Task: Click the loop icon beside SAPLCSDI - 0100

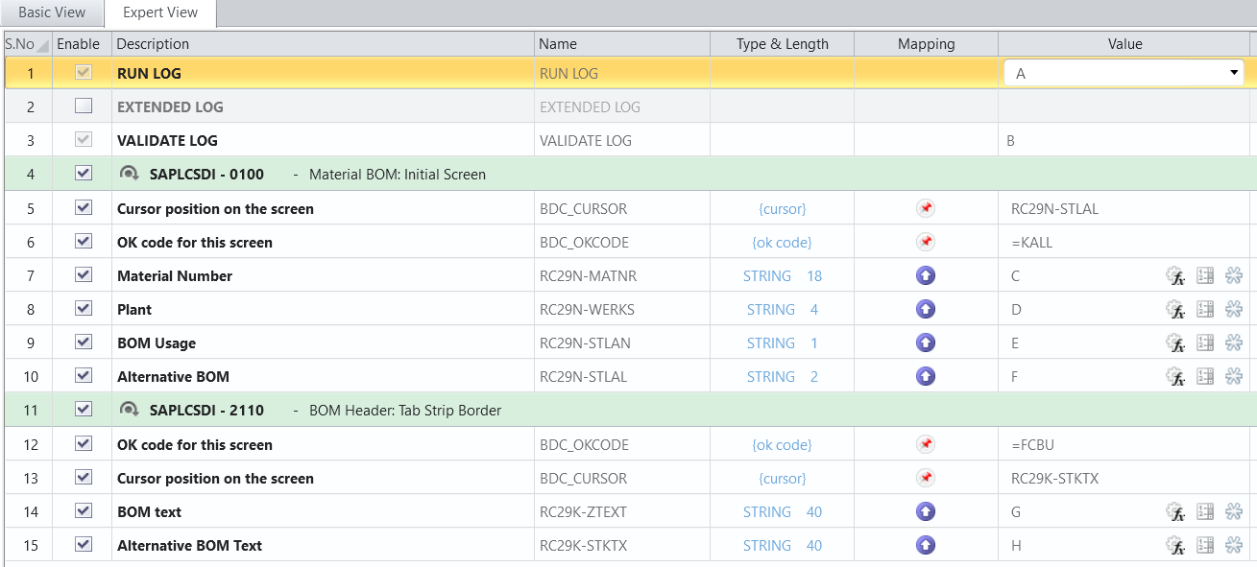Action: pos(130,174)
